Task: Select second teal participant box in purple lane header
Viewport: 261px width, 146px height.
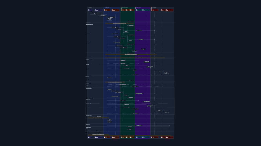Action: [x=146, y=10]
